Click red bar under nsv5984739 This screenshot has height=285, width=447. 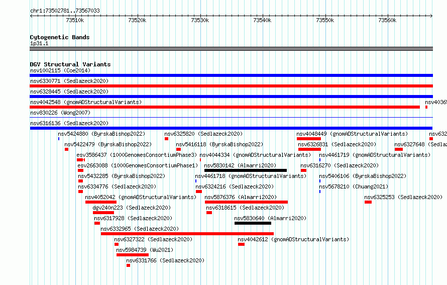click(133, 255)
